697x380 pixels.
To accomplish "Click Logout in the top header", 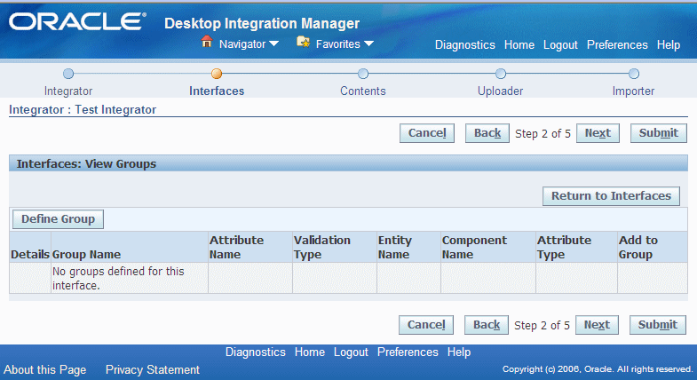I will pos(560,45).
